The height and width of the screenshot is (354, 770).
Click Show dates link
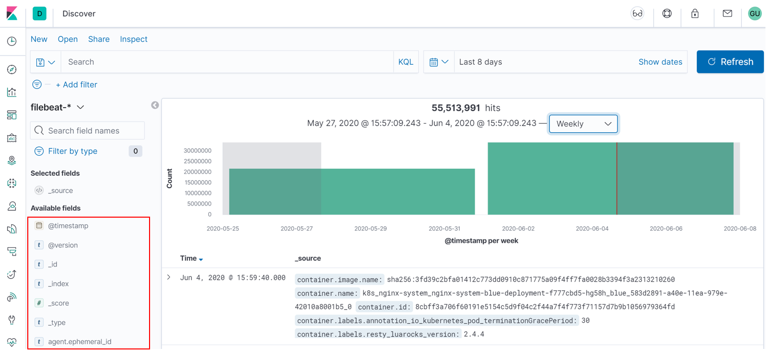[660, 62]
